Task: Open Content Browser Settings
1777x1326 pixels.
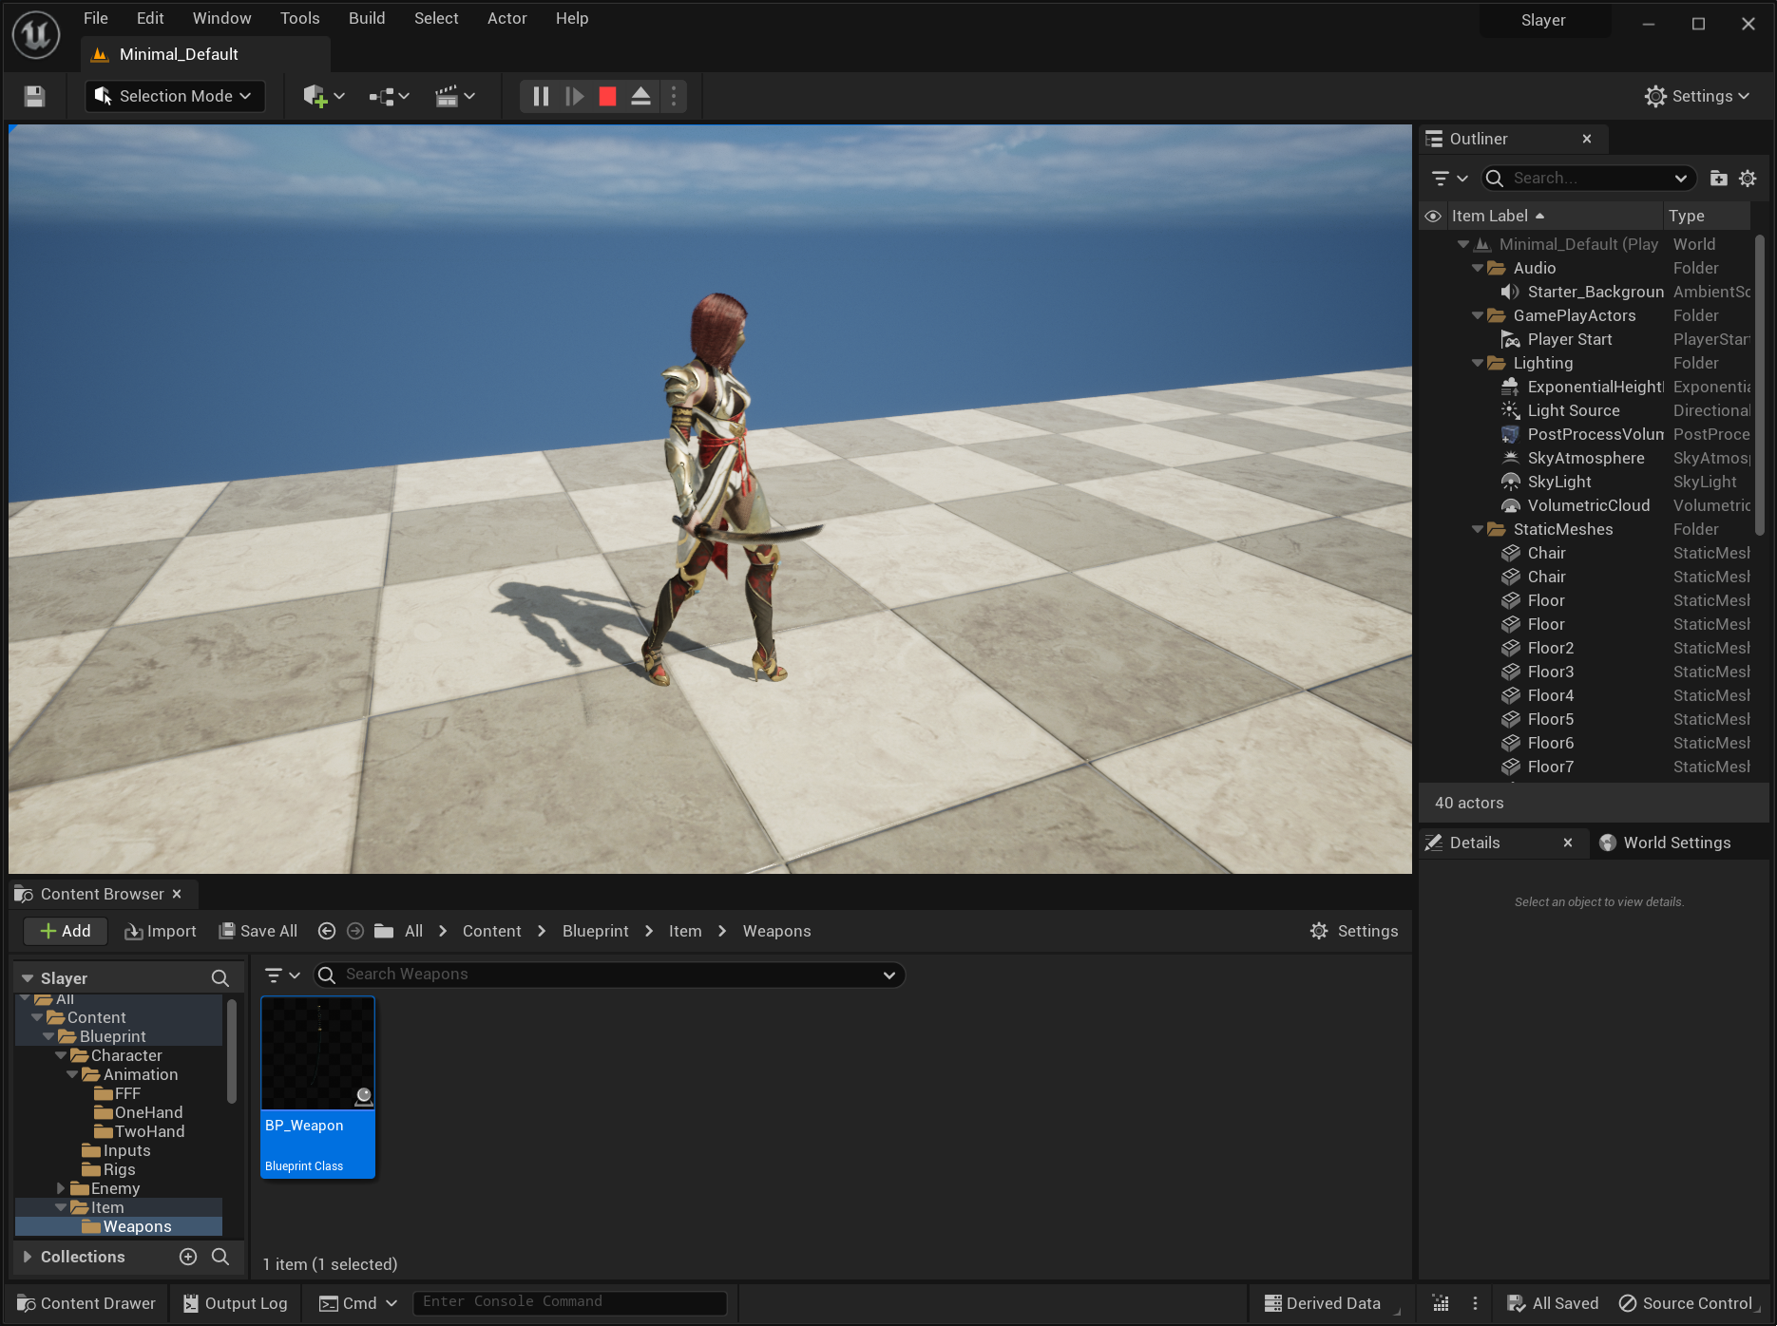Action: (1354, 931)
